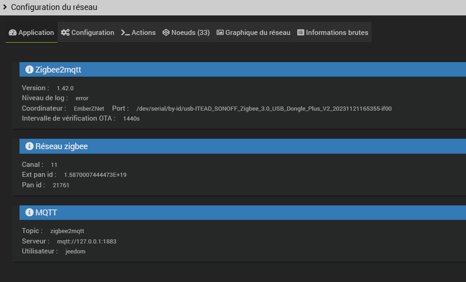Open the Graphique du réseau tab

click(254, 32)
